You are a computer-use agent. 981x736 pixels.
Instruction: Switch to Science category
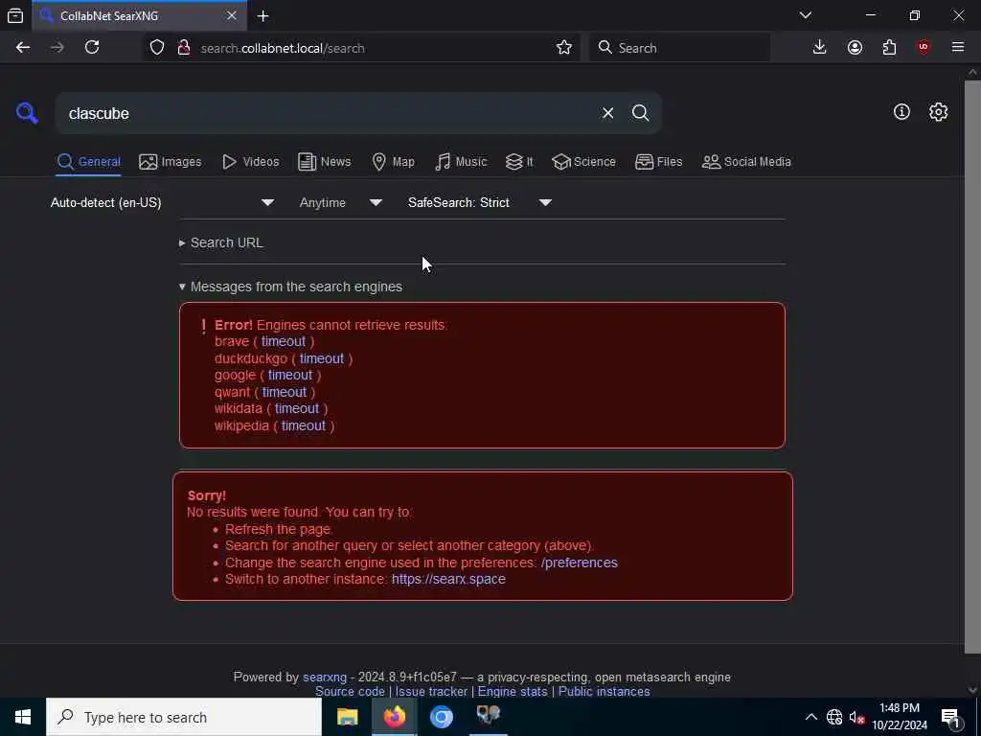click(x=583, y=162)
